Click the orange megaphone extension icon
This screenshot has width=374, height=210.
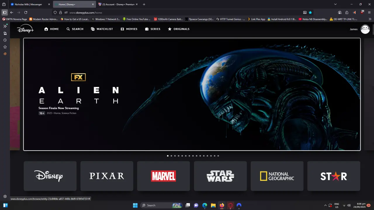click(x=354, y=13)
